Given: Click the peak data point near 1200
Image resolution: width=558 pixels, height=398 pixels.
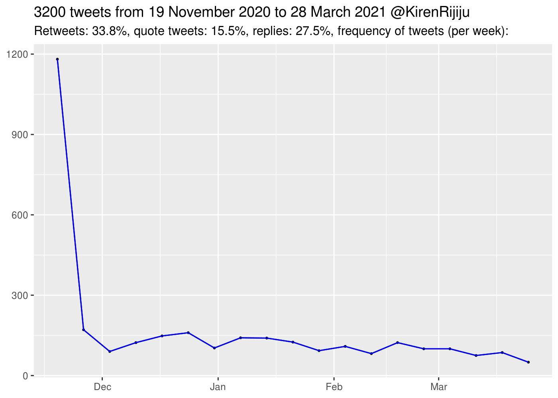Looking at the screenshot, I should [57, 59].
